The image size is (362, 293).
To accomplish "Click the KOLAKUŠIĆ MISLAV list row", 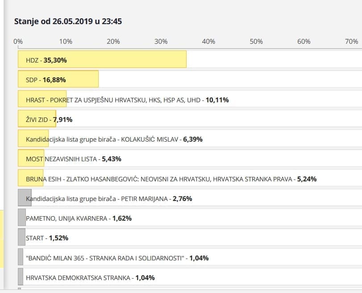I will coord(114,139).
